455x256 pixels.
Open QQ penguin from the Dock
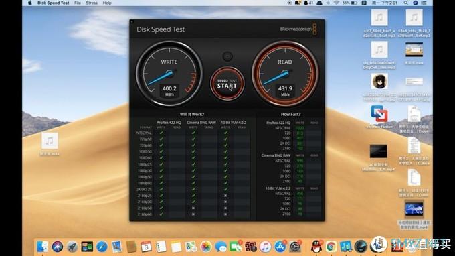[x=316, y=247]
